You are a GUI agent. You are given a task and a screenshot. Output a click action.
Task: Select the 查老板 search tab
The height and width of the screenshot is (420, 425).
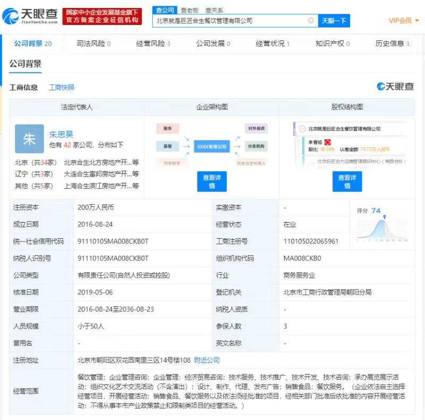click(x=190, y=10)
